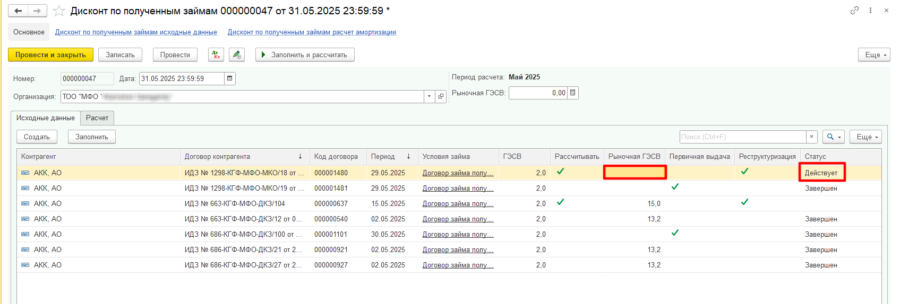Click the ГЭСВ column header
Viewport: 900px width, 304px height.
tap(525, 156)
